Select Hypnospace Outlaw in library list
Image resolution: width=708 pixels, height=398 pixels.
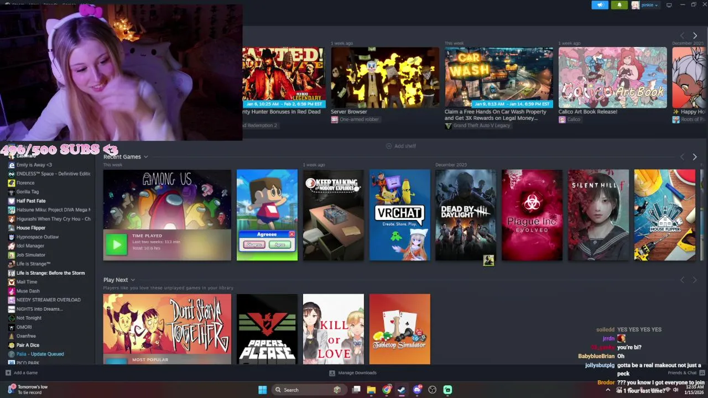point(38,237)
